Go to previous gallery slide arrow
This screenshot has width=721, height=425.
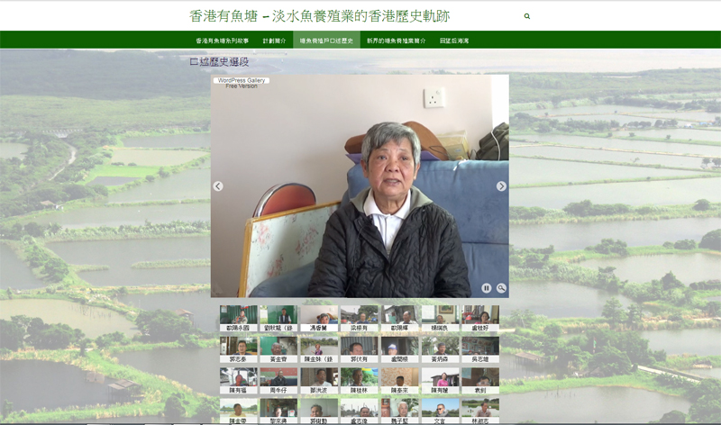(218, 186)
